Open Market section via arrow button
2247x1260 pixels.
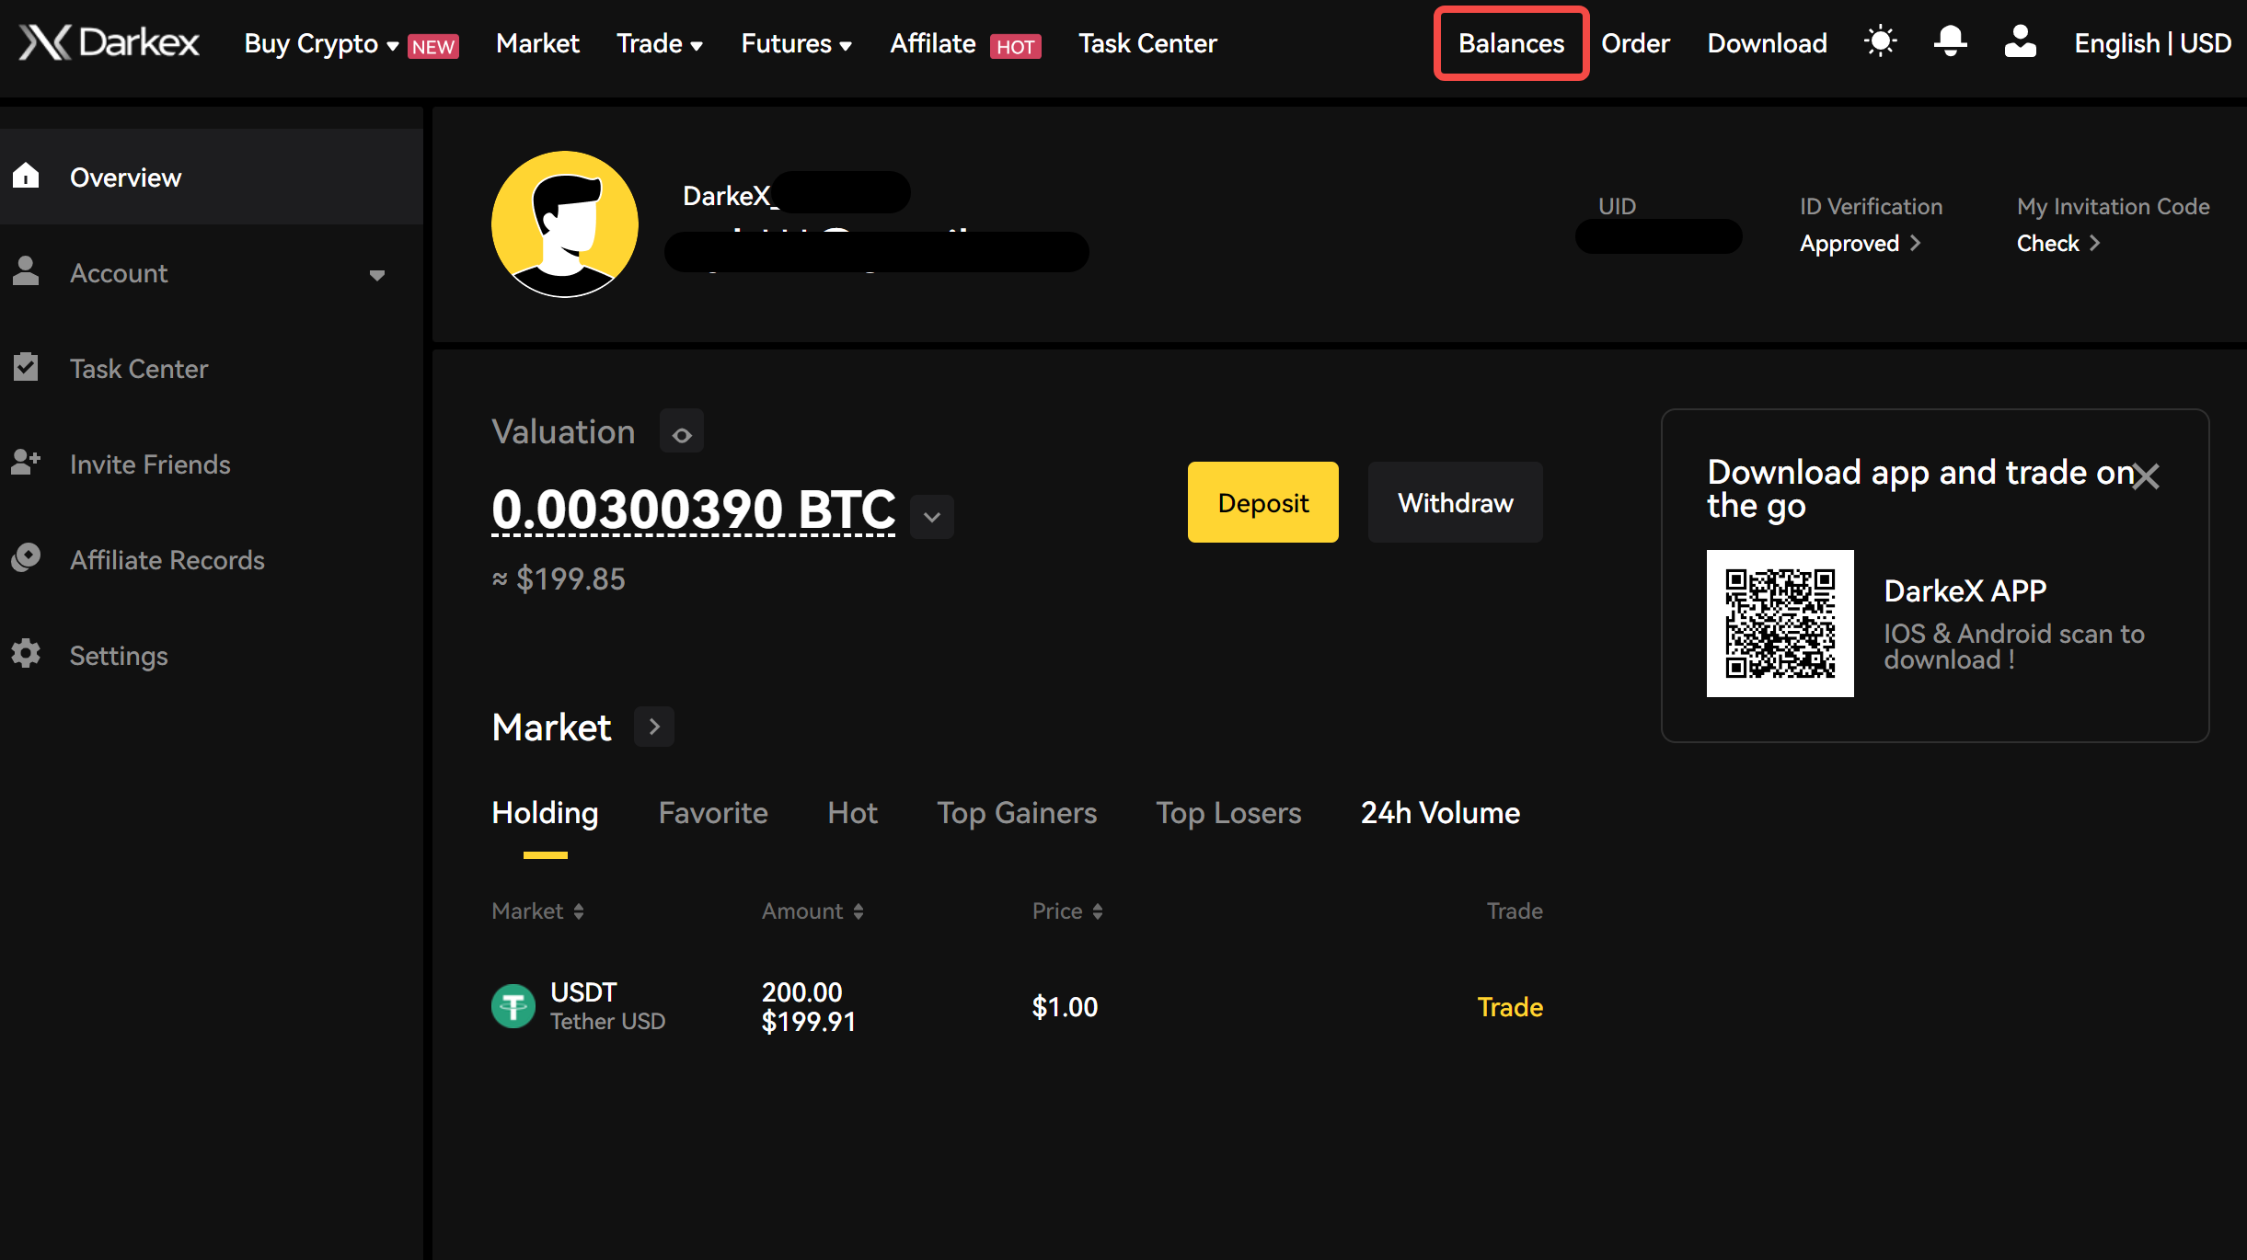tap(654, 727)
